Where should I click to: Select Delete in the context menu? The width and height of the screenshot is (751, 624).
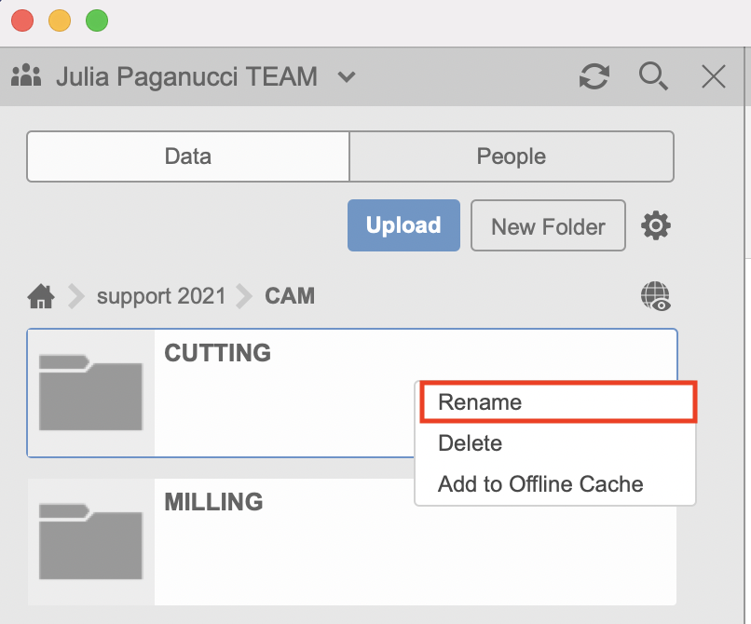pyautogui.click(x=471, y=443)
